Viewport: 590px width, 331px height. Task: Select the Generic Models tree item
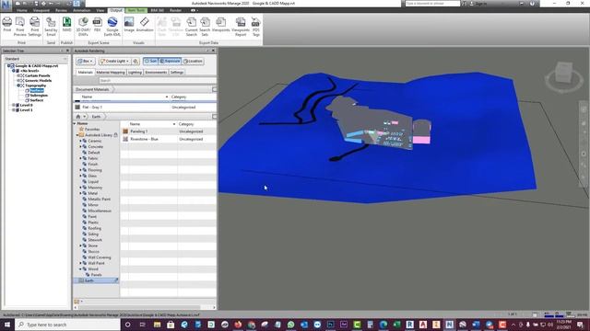tap(38, 81)
